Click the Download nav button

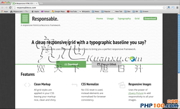(150, 19)
